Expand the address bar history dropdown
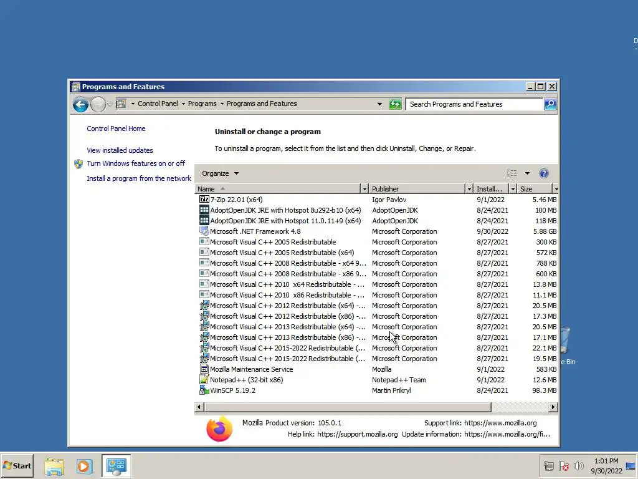The image size is (638, 479). [379, 104]
